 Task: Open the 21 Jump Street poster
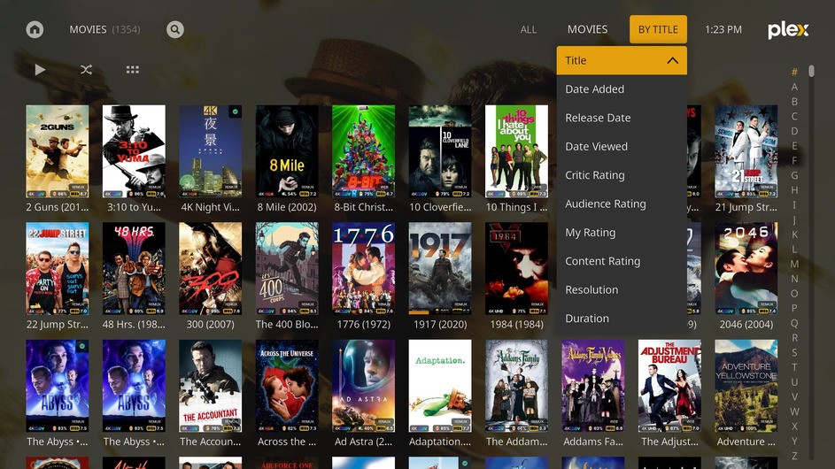pyautogui.click(x=746, y=151)
